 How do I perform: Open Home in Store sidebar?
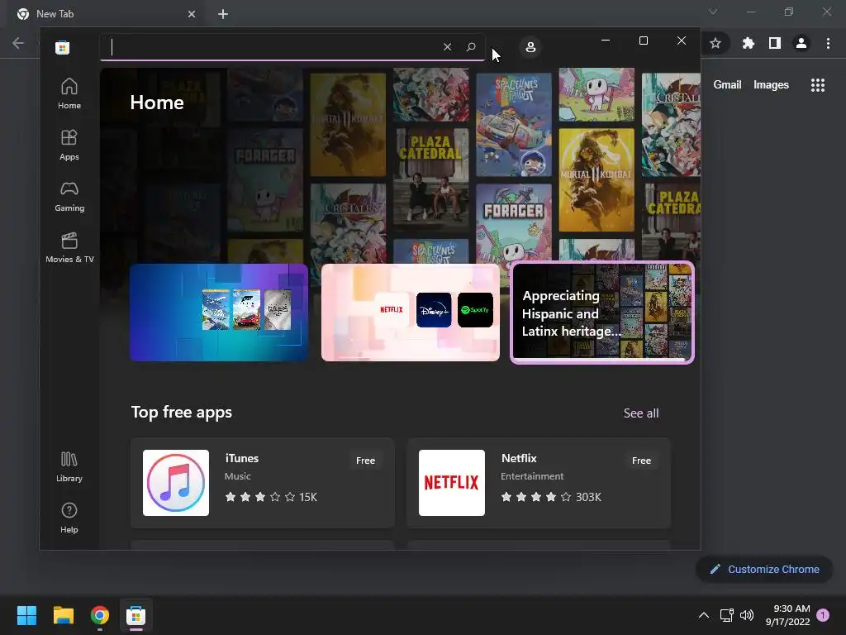click(69, 94)
